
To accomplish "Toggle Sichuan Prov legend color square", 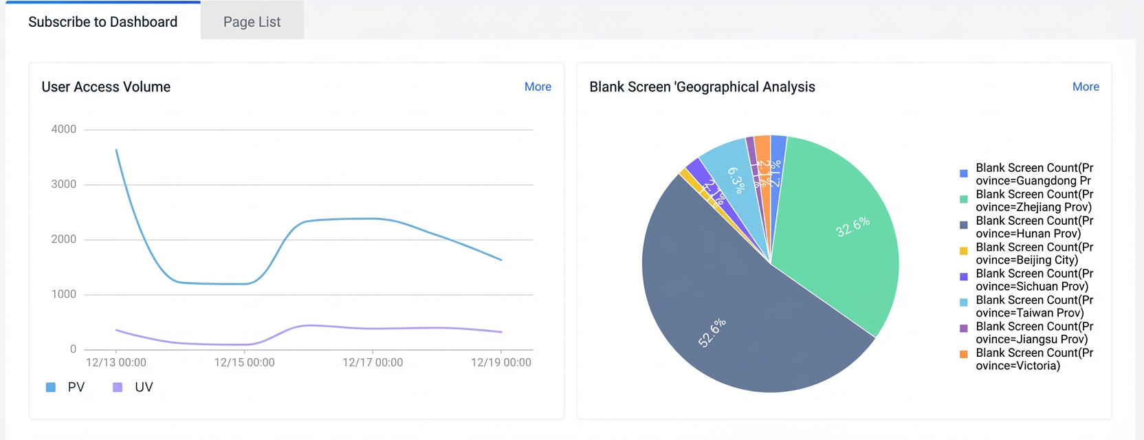I will [x=964, y=276].
